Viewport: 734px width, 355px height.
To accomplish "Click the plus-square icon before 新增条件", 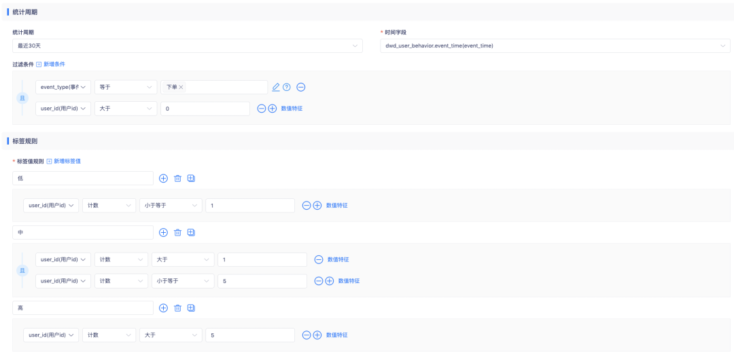I will [39, 64].
